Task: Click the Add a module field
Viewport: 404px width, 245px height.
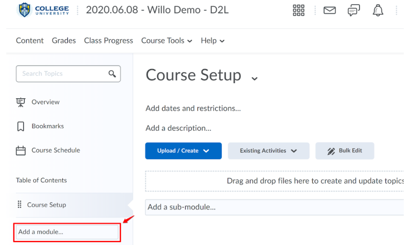Action: click(x=67, y=232)
